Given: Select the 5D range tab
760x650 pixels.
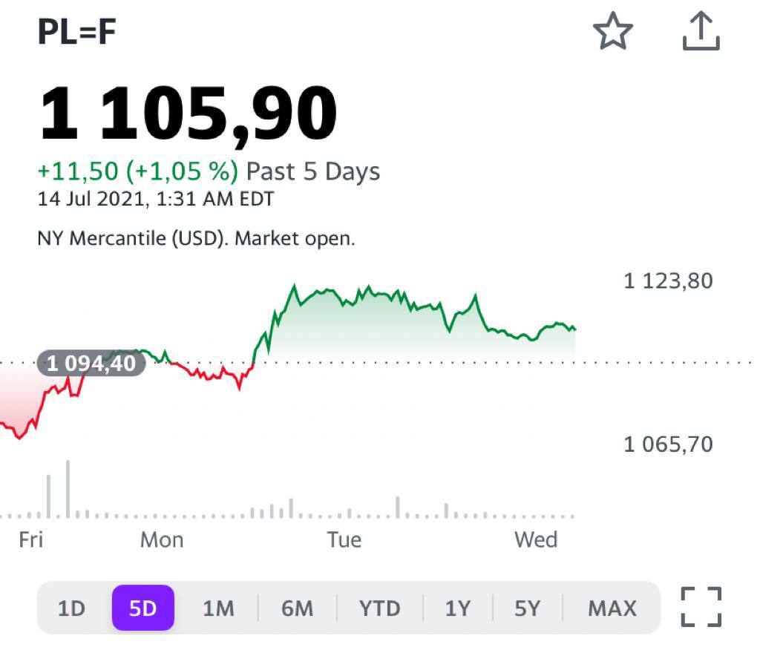Looking at the screenshot, I should point(143,608).
